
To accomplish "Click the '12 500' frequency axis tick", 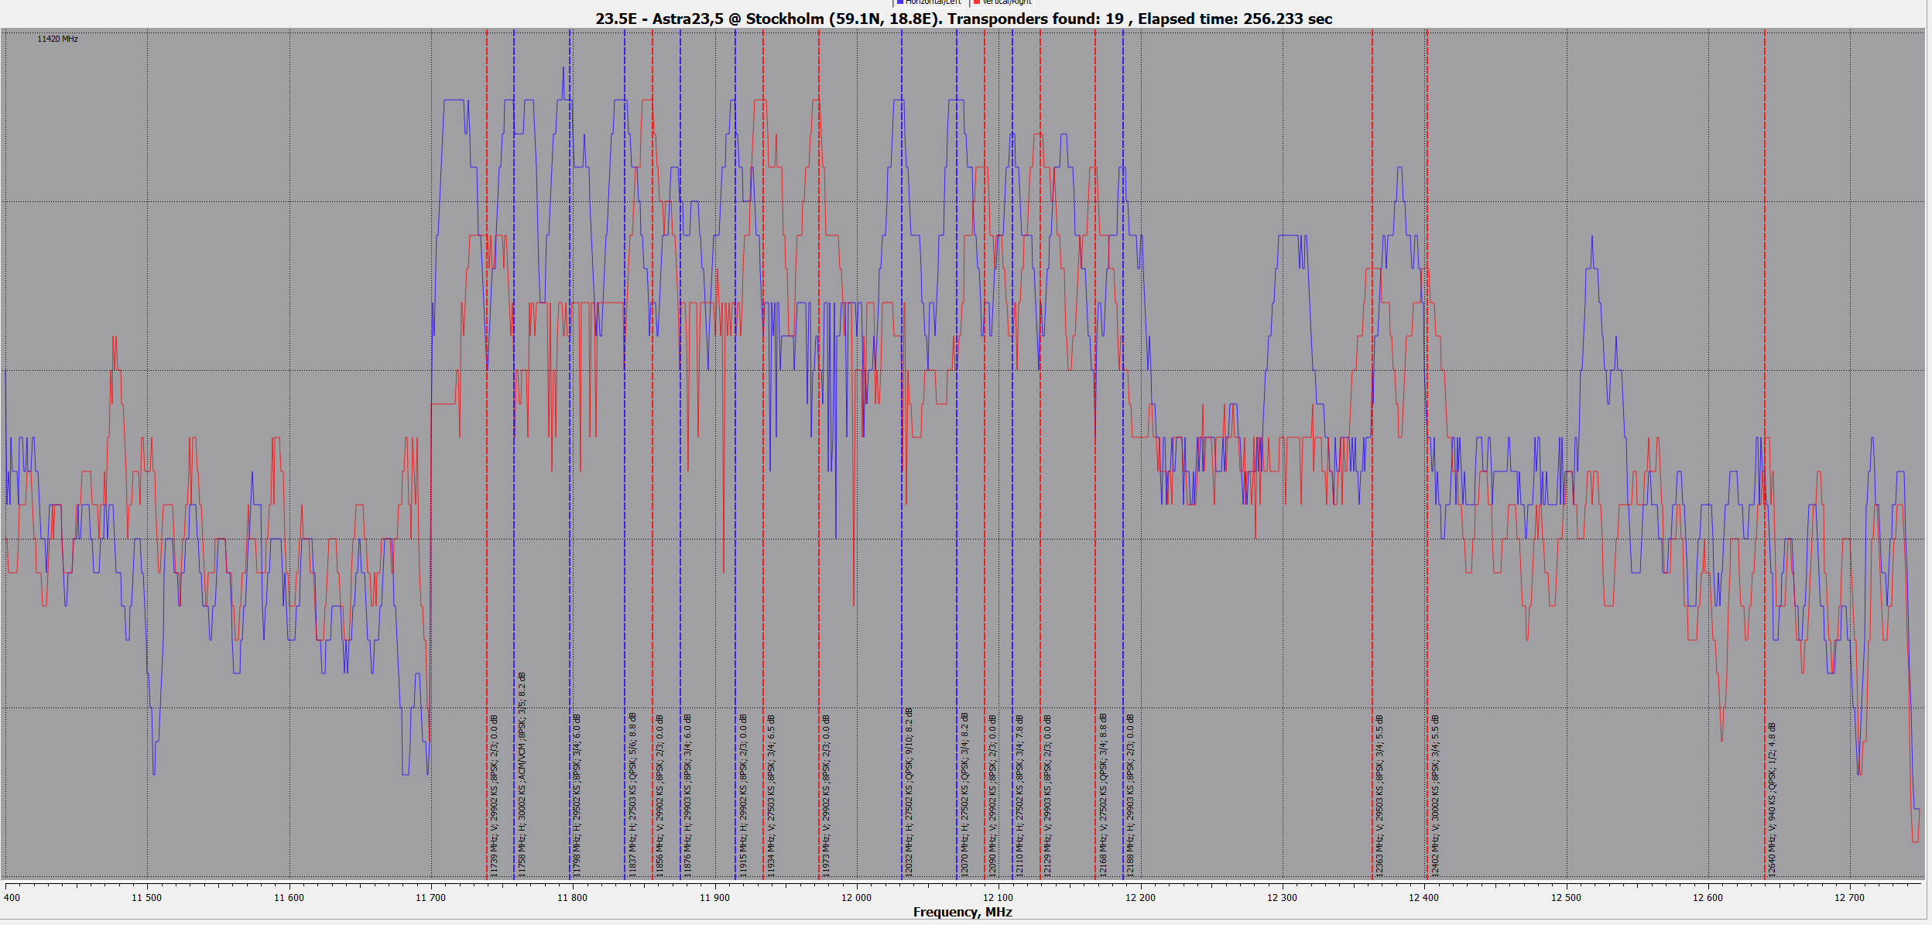I will [1566, 898].
